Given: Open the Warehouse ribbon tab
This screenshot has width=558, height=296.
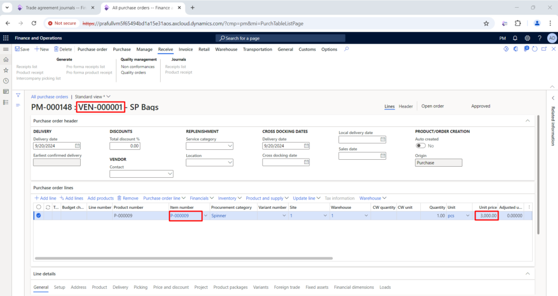Looking at the screenshot, I should click(x=226, y=49).
